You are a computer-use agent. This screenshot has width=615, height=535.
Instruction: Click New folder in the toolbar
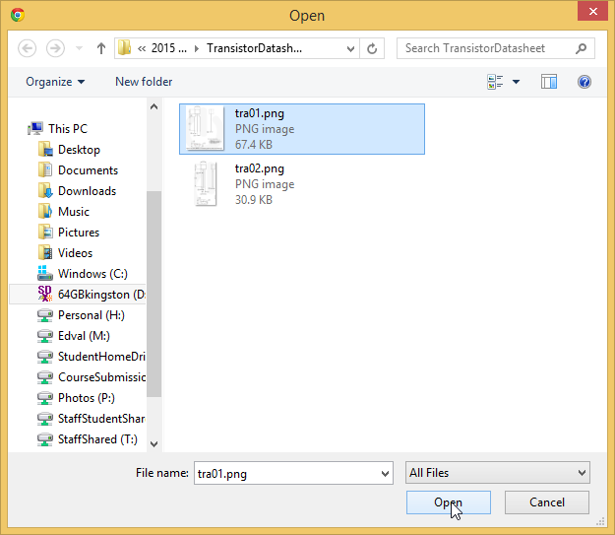[144, 82]
